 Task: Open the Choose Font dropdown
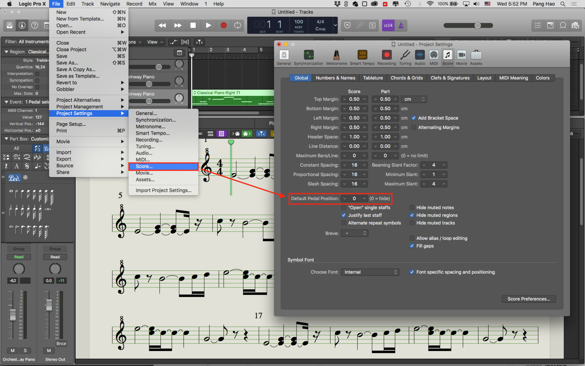click(x=370, y=272)
